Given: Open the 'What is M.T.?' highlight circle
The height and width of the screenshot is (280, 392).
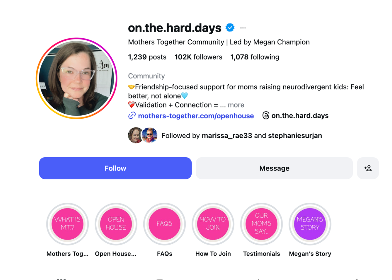Looking at the screenshot, I should pyautogui.click(x=67, y=224).
